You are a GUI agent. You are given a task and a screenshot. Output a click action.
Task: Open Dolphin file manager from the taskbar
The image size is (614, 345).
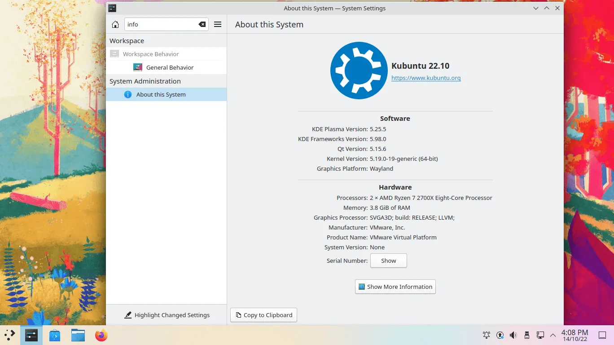pyautogui.click(x=78, y=335)
